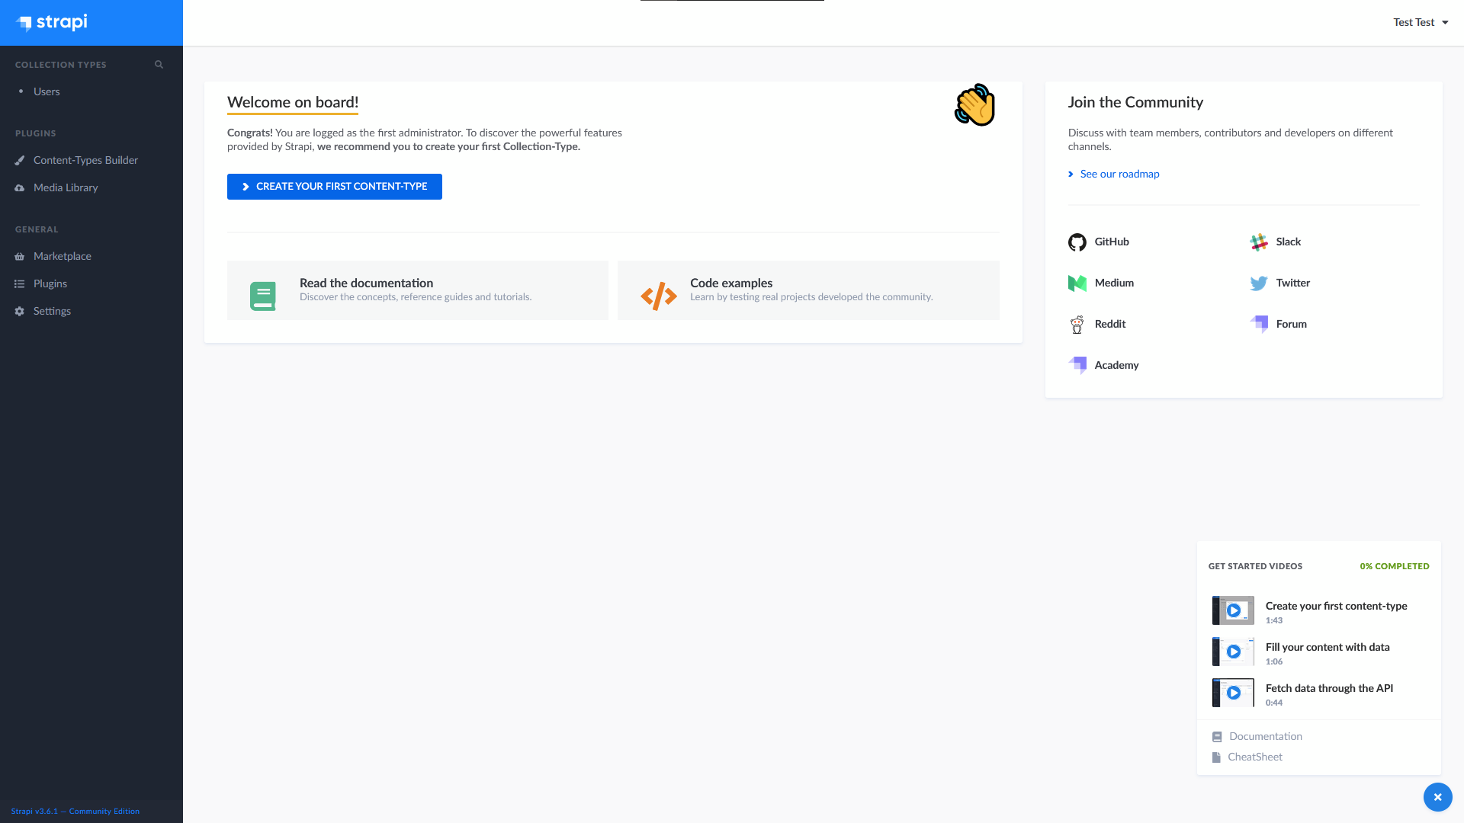Open the Settings page
1464x823 pixels.
tap(52, 311)
